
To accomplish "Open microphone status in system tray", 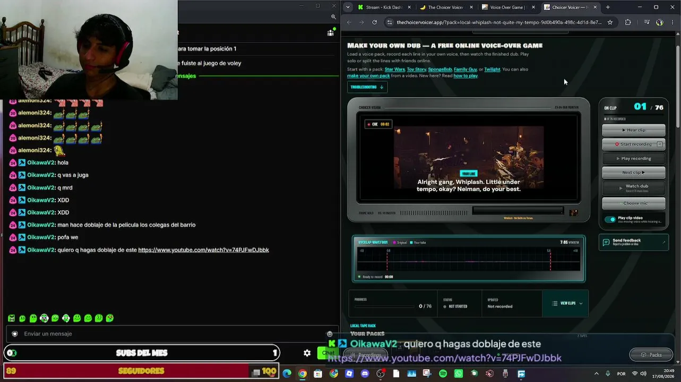I will [x=608, y=374].
